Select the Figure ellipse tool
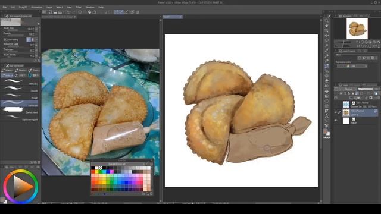This screenshot has width=381, height=214. pos(327,101)
